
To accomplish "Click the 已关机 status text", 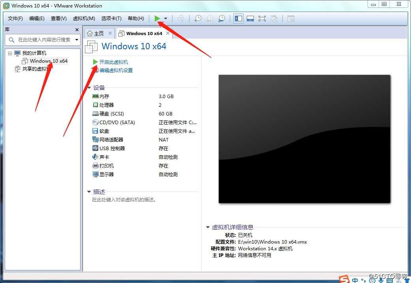I will pos(245,235).
